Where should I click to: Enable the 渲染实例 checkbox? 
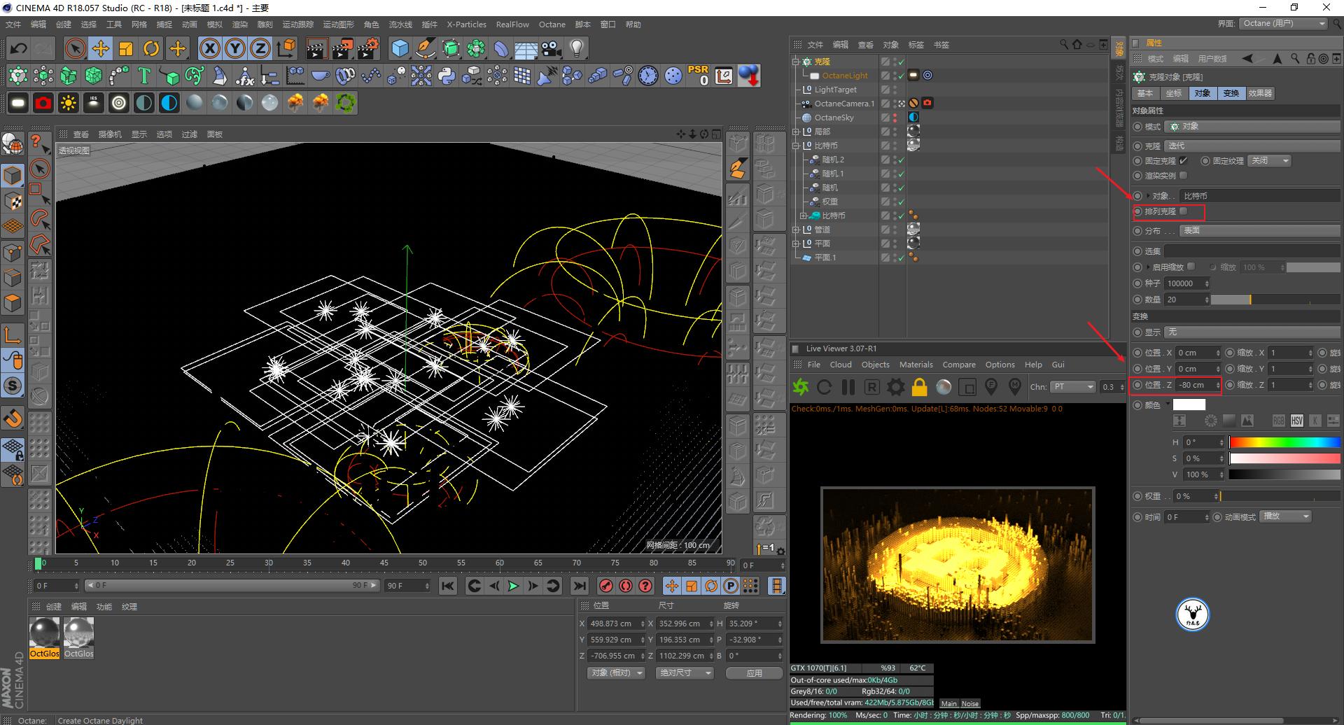1184,176
